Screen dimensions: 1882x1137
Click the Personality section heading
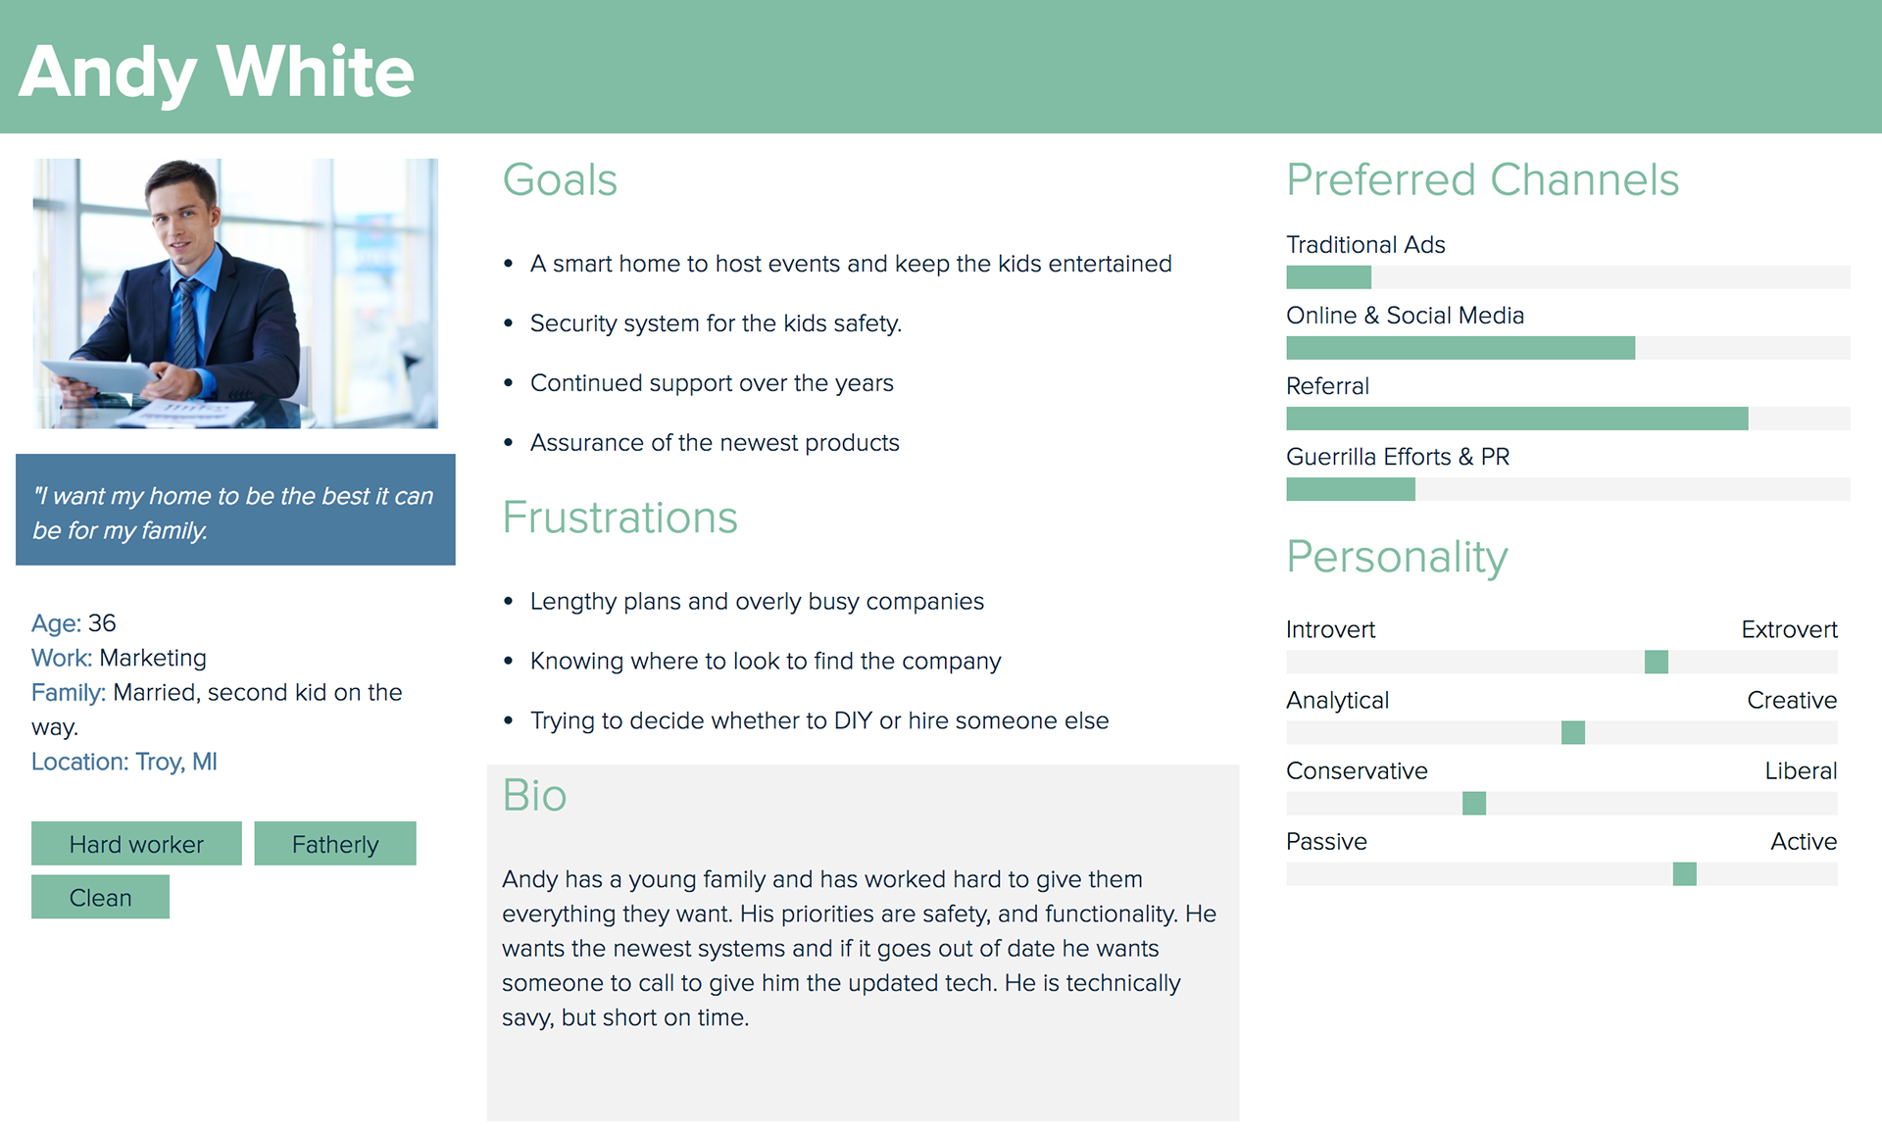[1397, 558]
